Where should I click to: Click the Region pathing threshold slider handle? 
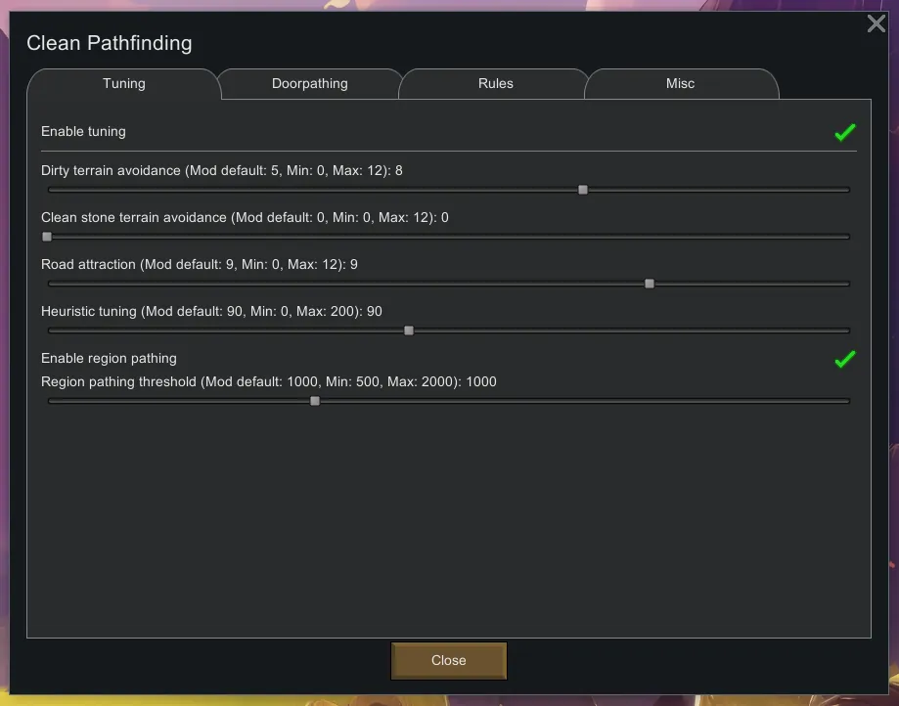(x=315, y=401)
